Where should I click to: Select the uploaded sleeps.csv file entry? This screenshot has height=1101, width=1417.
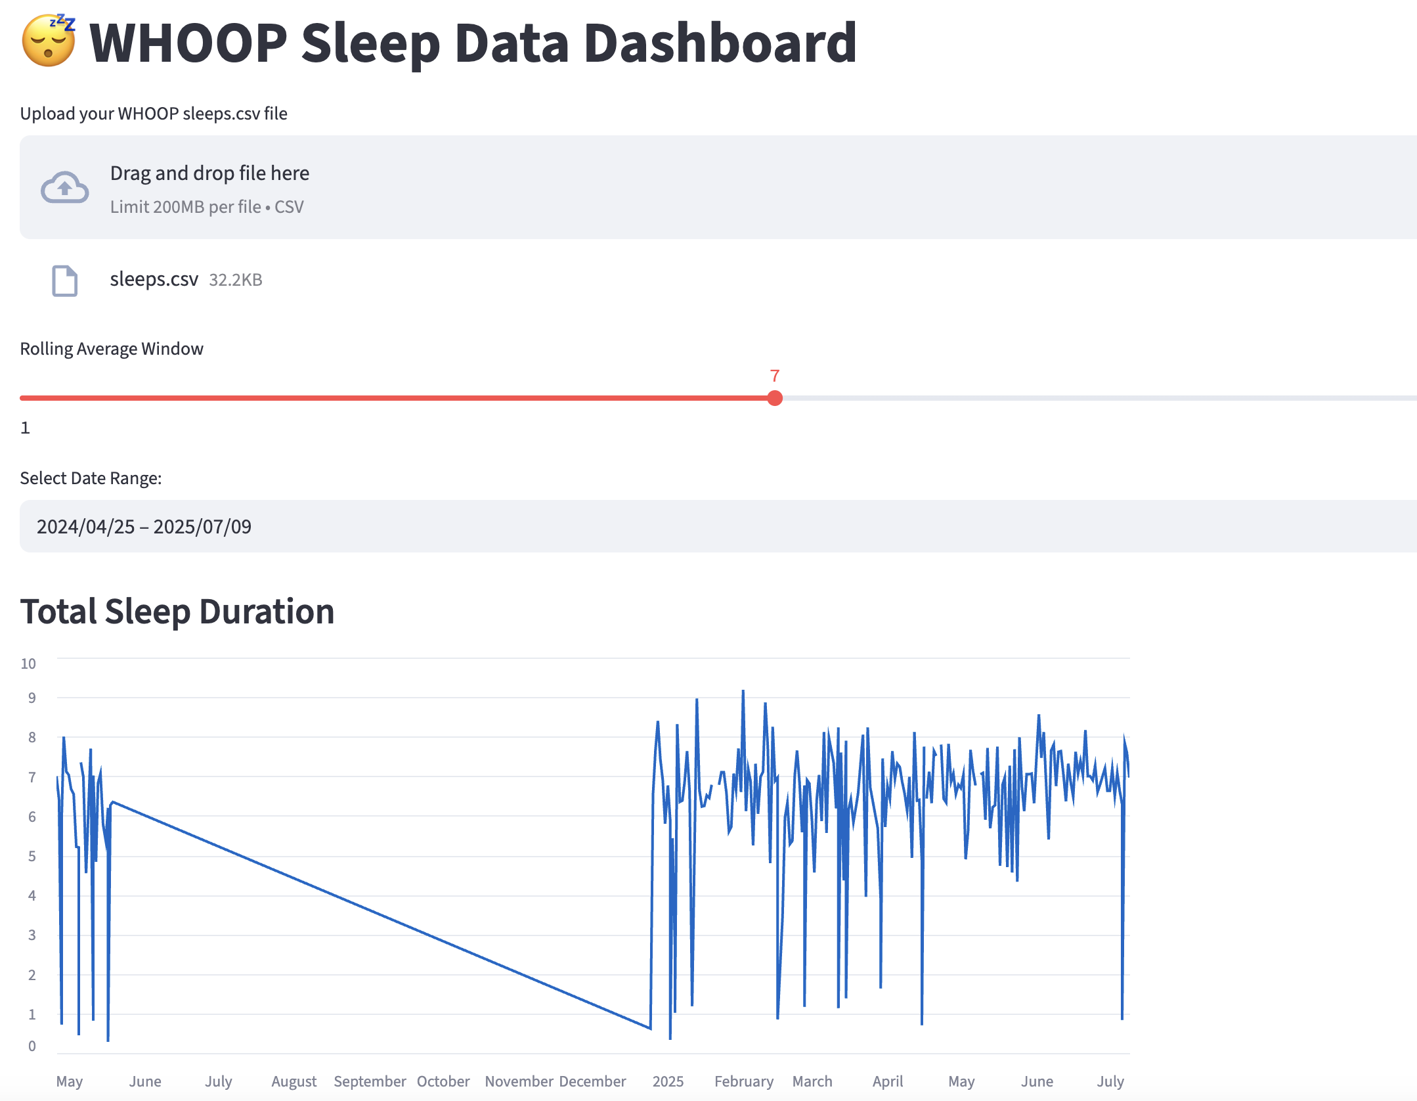154,279
